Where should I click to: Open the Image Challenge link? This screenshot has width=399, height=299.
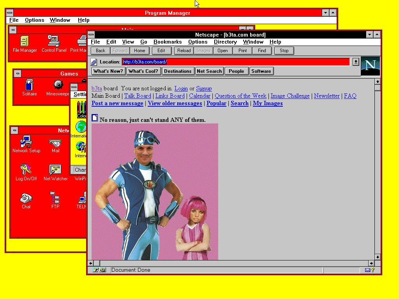[x=290, y=96]
